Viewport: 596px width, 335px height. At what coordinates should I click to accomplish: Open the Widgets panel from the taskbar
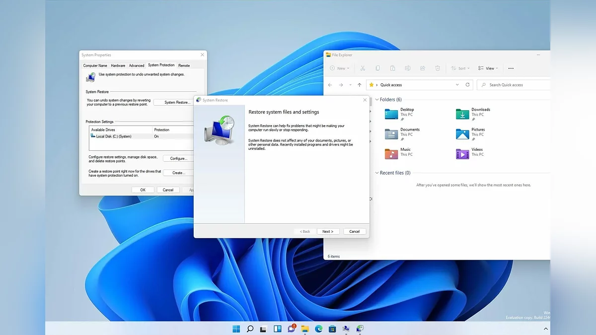278,329
